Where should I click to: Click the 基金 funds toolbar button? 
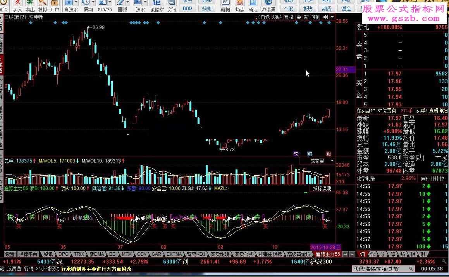pyautogui.click(x=346, y=9)
